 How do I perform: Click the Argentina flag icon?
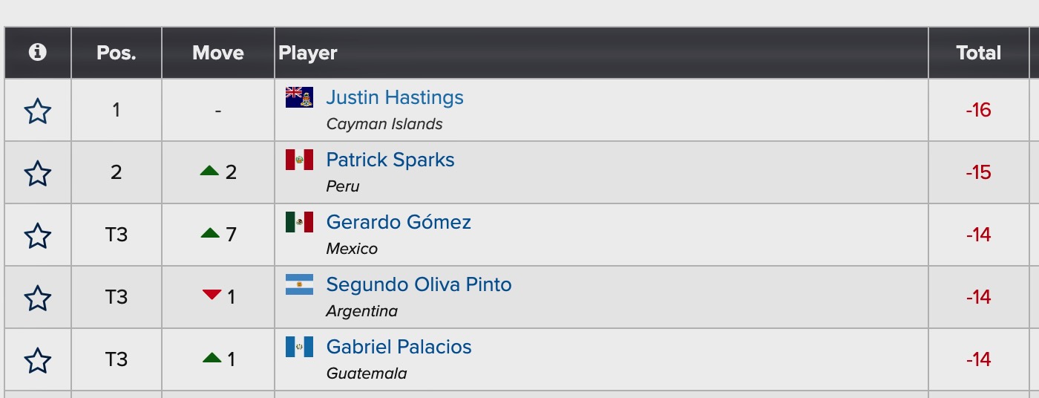[299, 284]
